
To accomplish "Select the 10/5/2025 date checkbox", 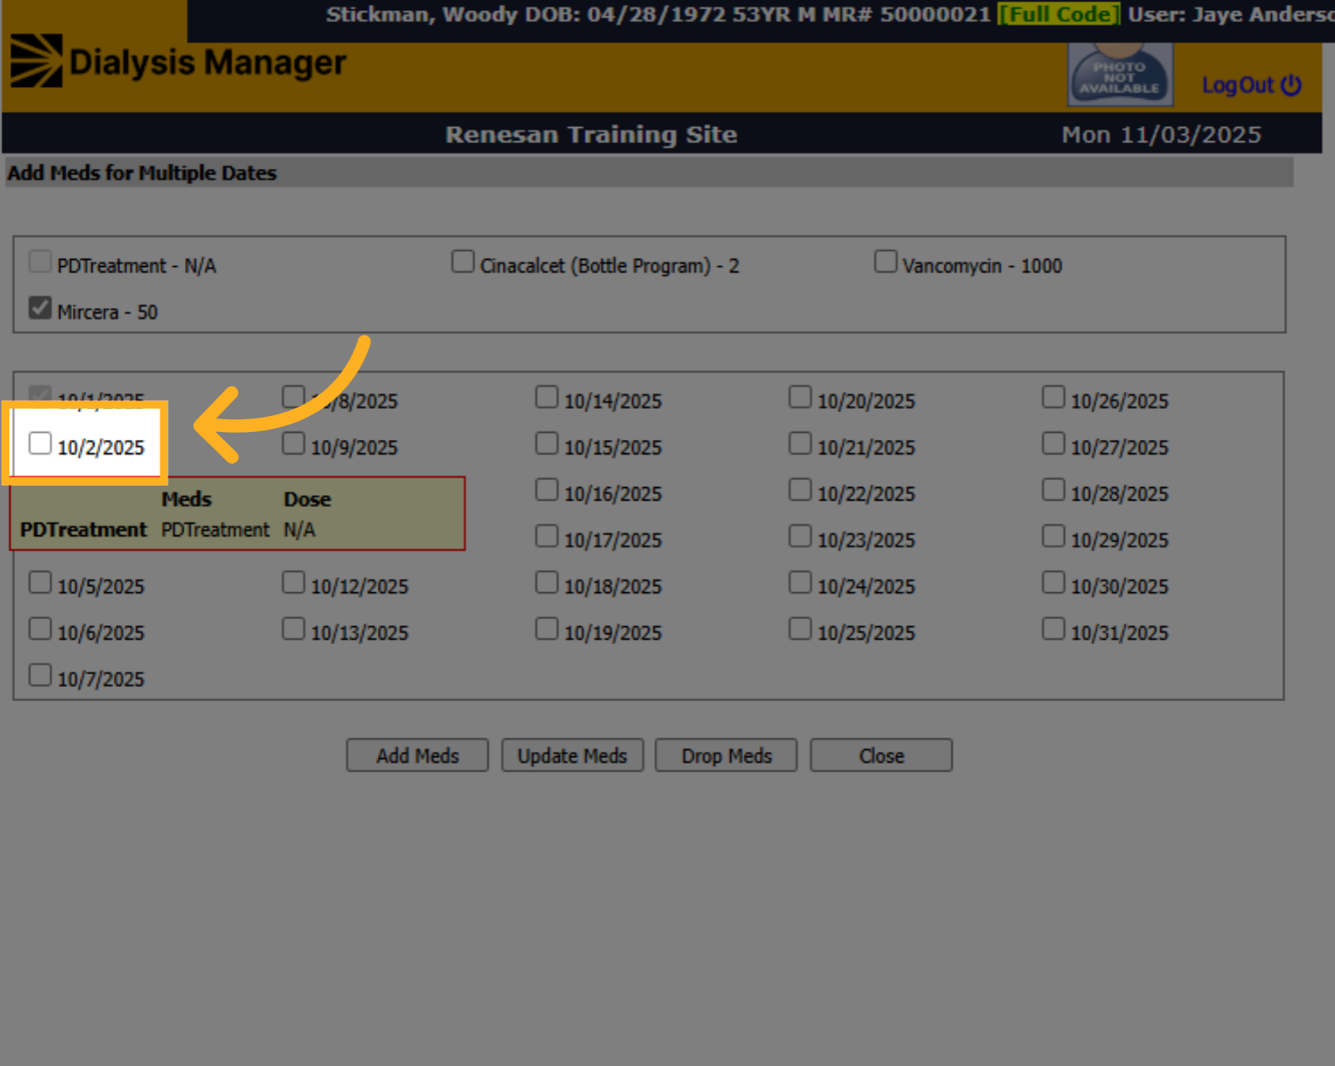I will [40, 582].
